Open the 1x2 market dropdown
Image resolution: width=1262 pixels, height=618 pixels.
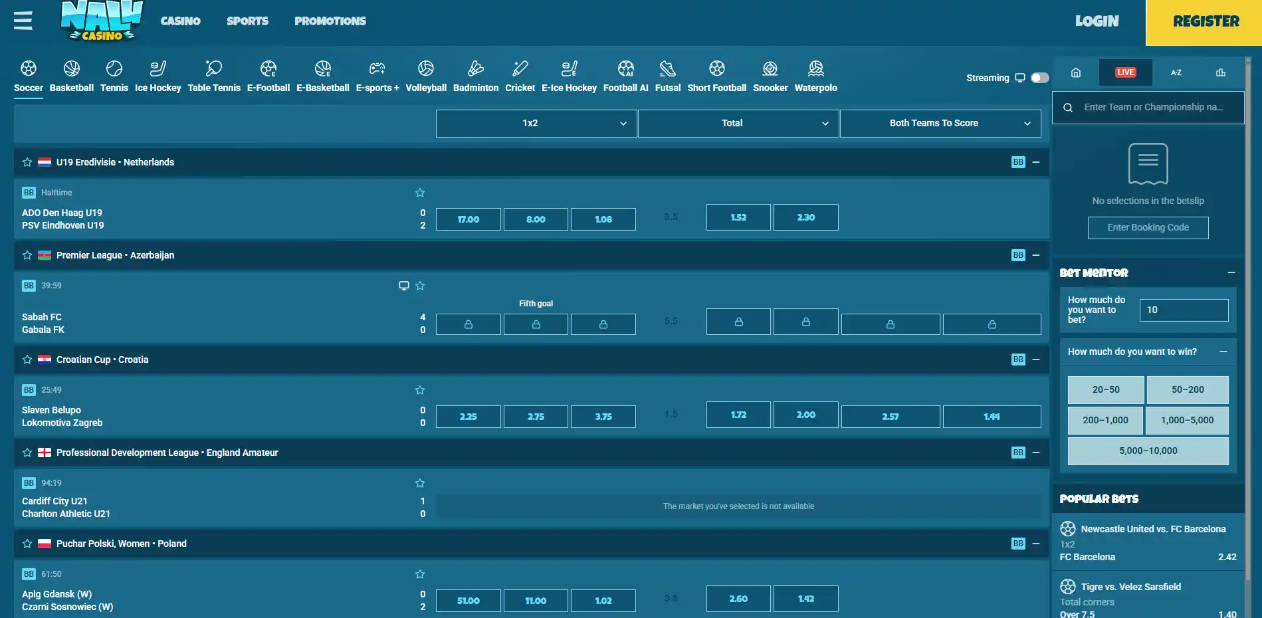(536, 124)
